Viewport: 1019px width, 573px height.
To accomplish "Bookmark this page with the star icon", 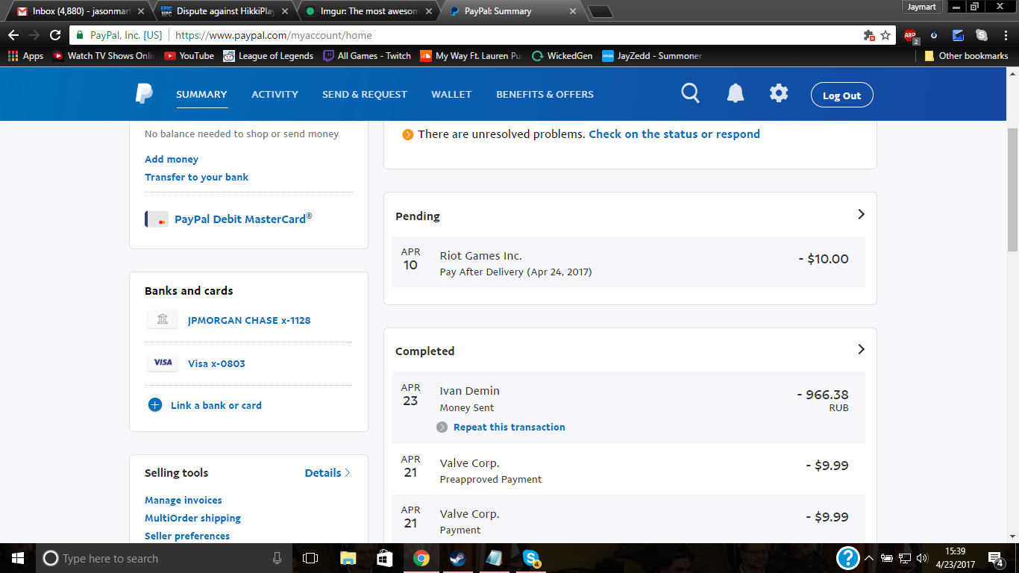I will click(x=885, y=35).
